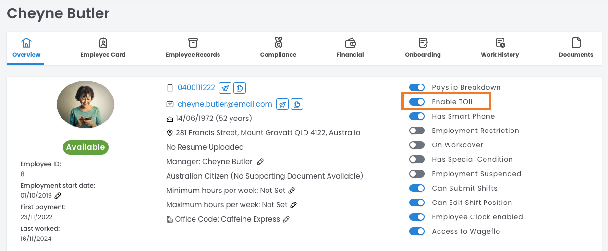
Task: Copy the email address with the copy icon
Action: pos(297,104)
